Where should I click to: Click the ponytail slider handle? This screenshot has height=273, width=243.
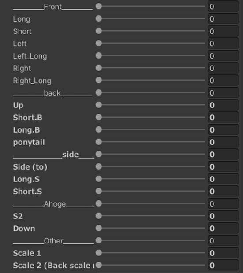(98, 142)
